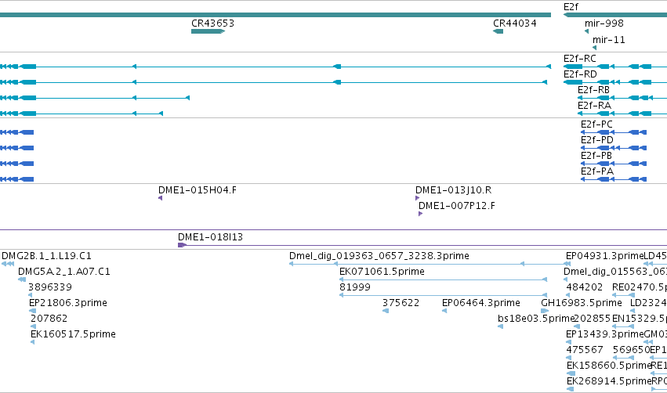Click the EK071061.5prime label

click(382, 272)
